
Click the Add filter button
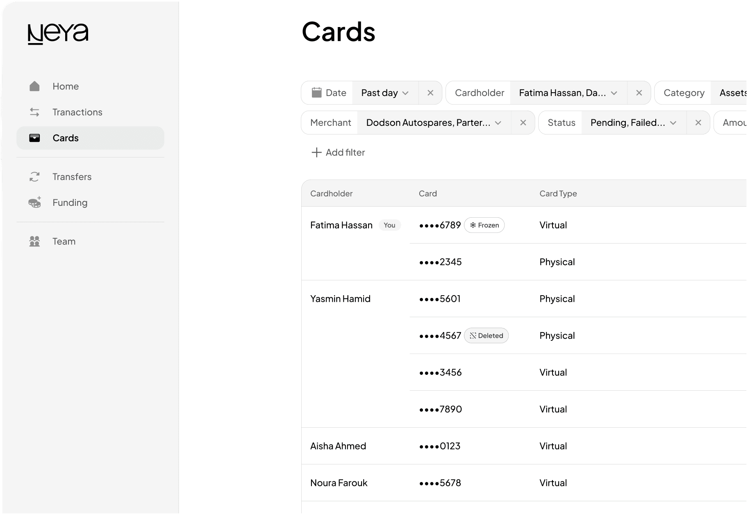[x=338, y=153]
